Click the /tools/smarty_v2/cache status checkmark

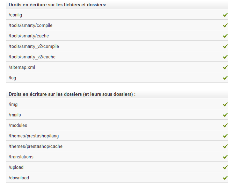(225, 57)
